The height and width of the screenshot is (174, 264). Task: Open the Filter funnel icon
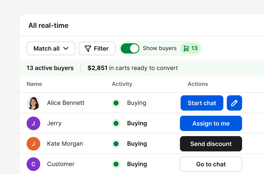tap(87, 48)
